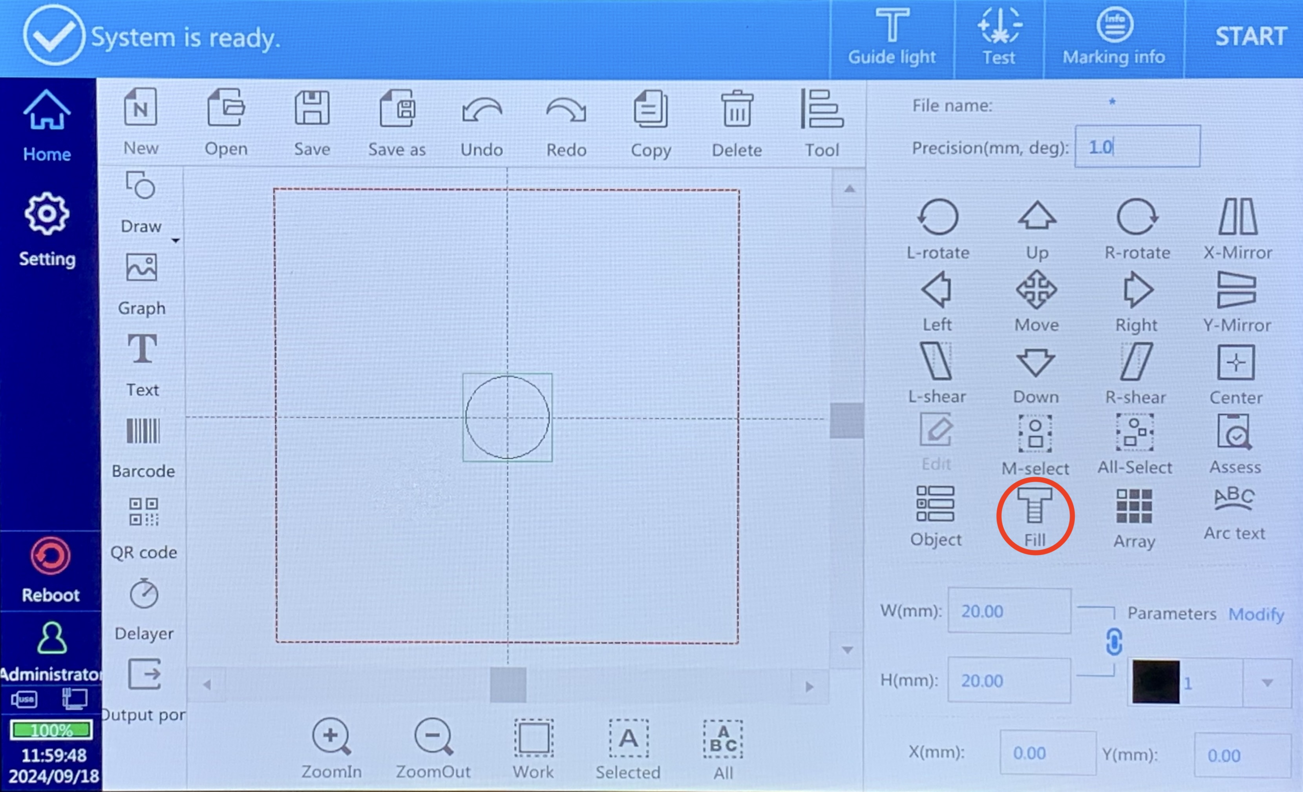Select the circle object on canvas

pyautogui.click(x=507, y=418)
